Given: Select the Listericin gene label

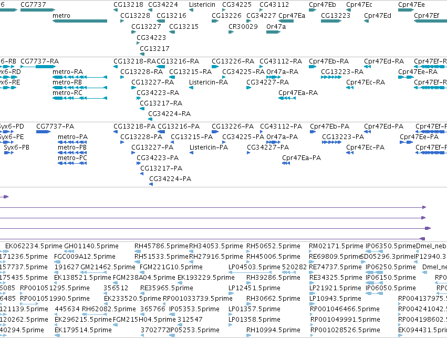Looking at the screenshot, I should (x=202, y=5).
